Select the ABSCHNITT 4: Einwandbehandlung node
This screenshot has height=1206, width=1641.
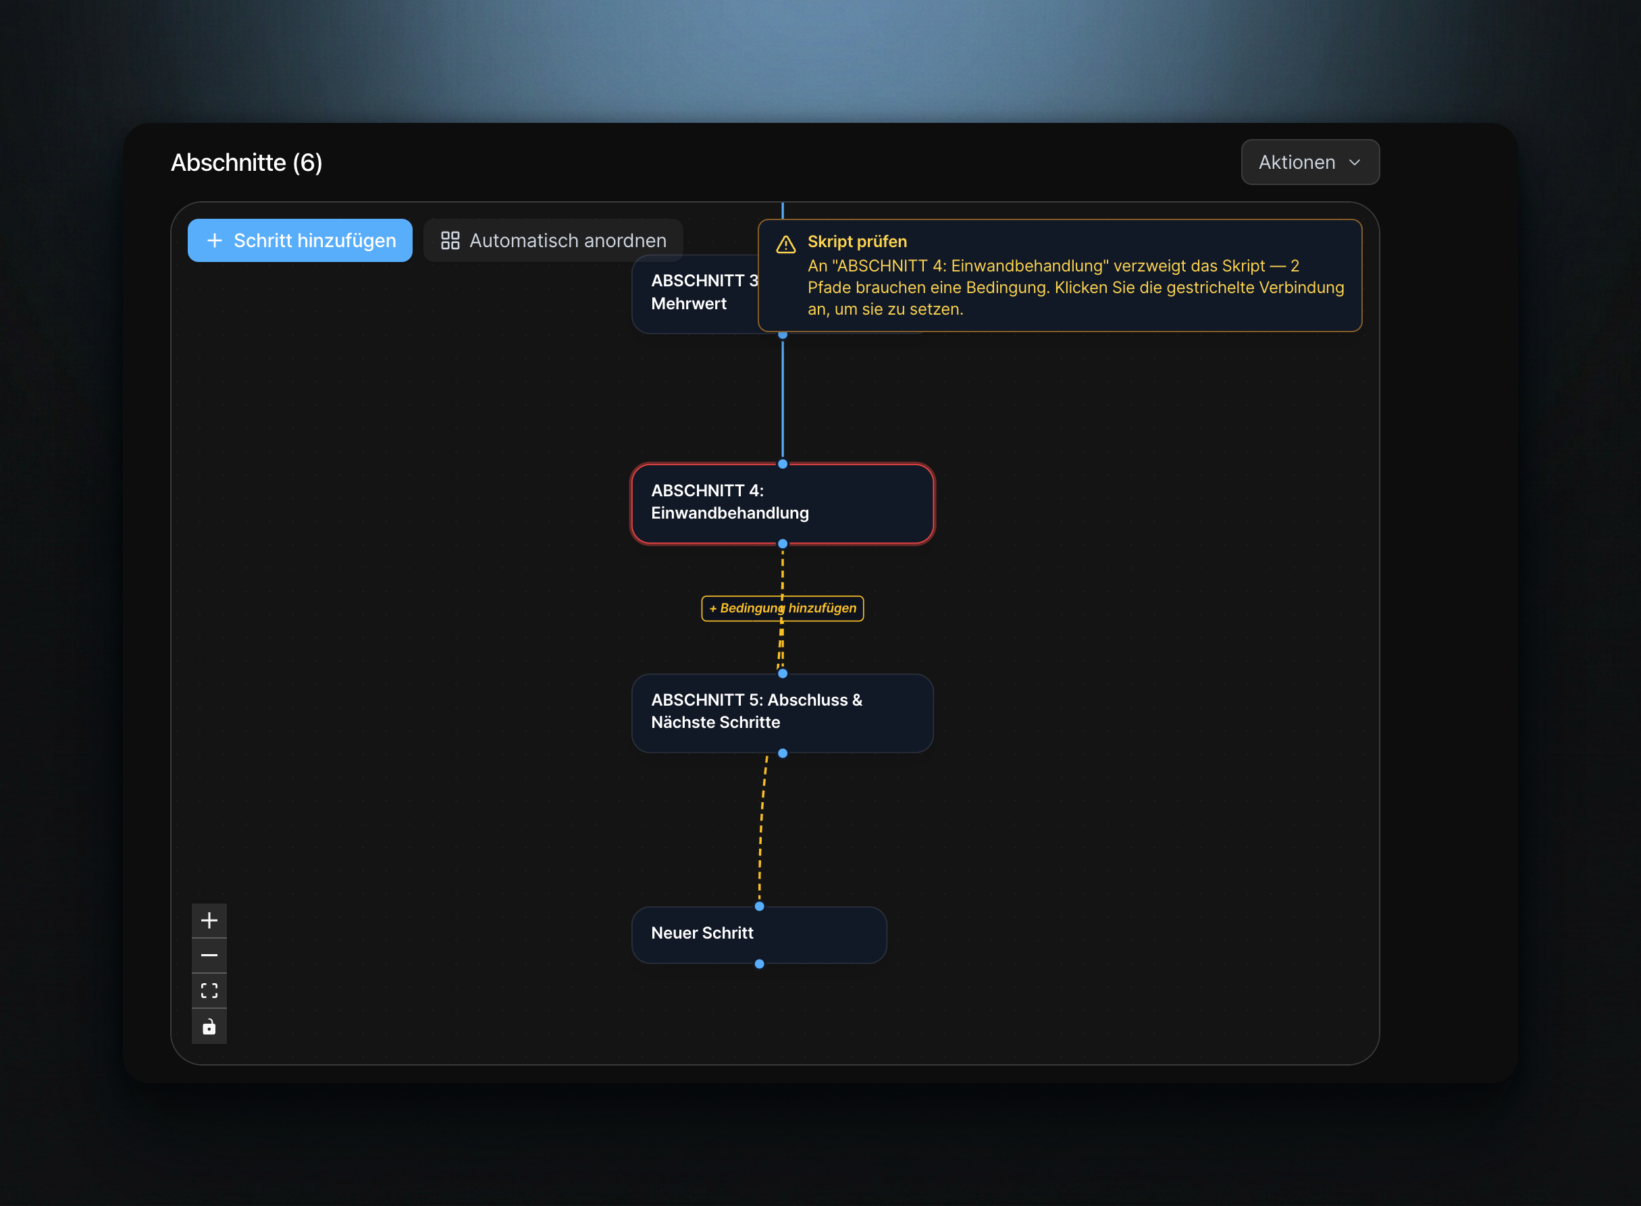(783, 504)
